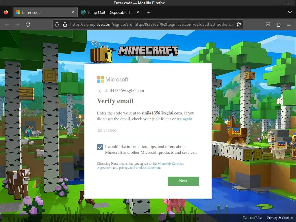Go back using arrow beside sinil41356@xgh6.com
Viewport: 296px width, 222px height.
tap(100, 91)
